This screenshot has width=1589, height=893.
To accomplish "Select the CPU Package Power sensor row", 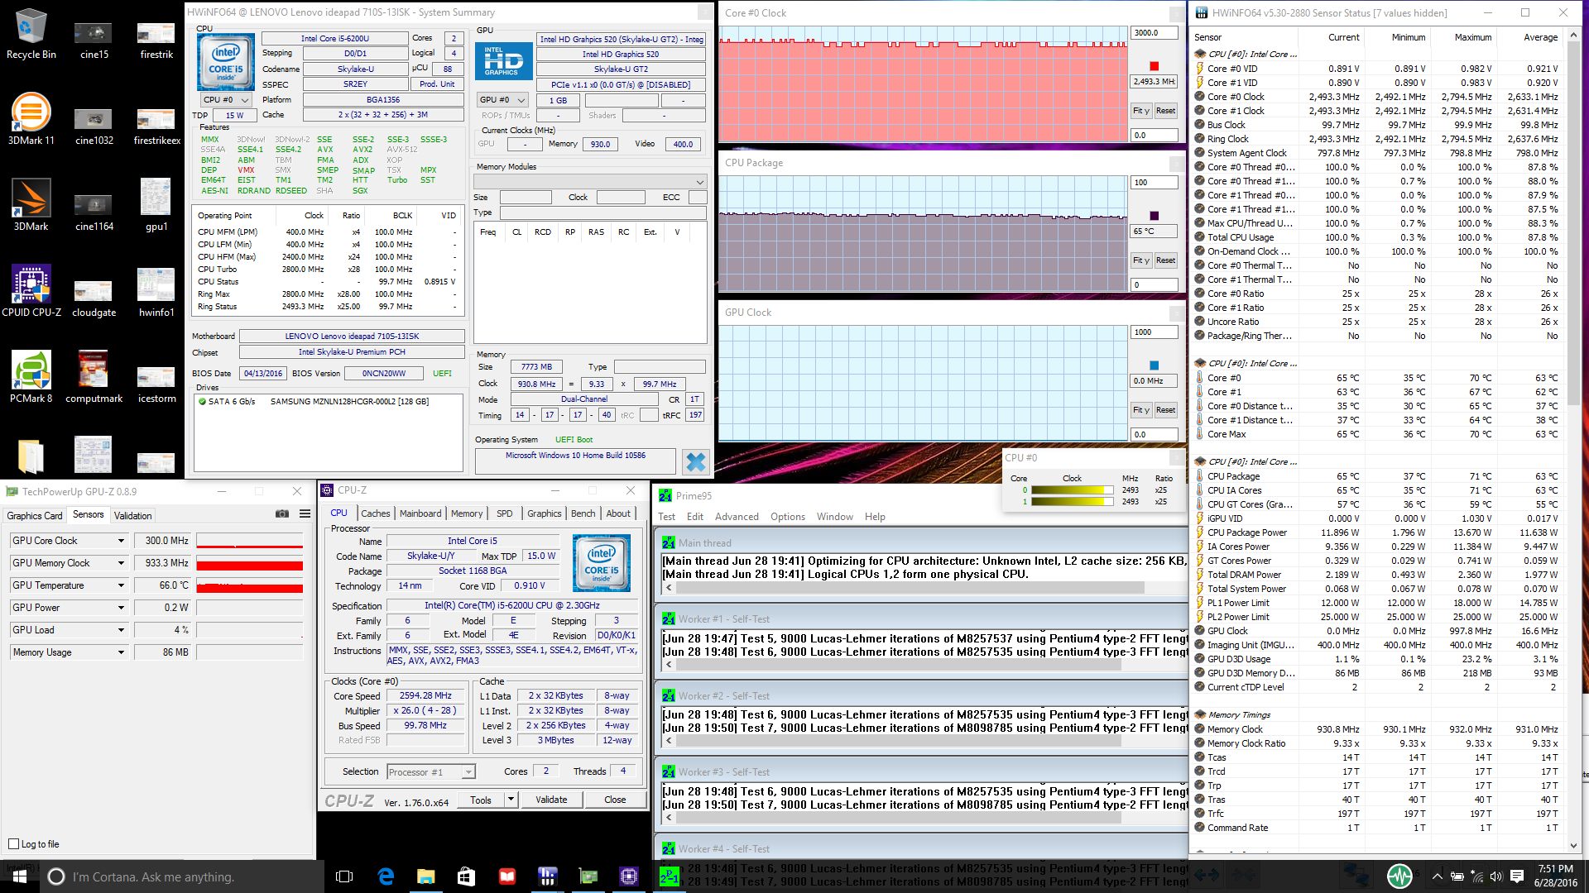I will (1377, 532).
